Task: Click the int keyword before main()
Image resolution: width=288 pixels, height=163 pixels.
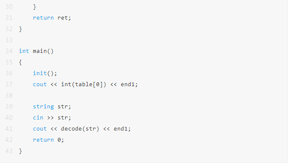Action: coord(24,51)
